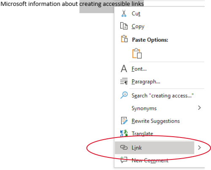
Task: Click the chain Link icon
Action: tap(124, 147)
